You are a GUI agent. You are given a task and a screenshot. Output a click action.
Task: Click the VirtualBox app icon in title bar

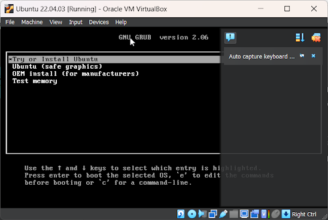coord(9,9)
